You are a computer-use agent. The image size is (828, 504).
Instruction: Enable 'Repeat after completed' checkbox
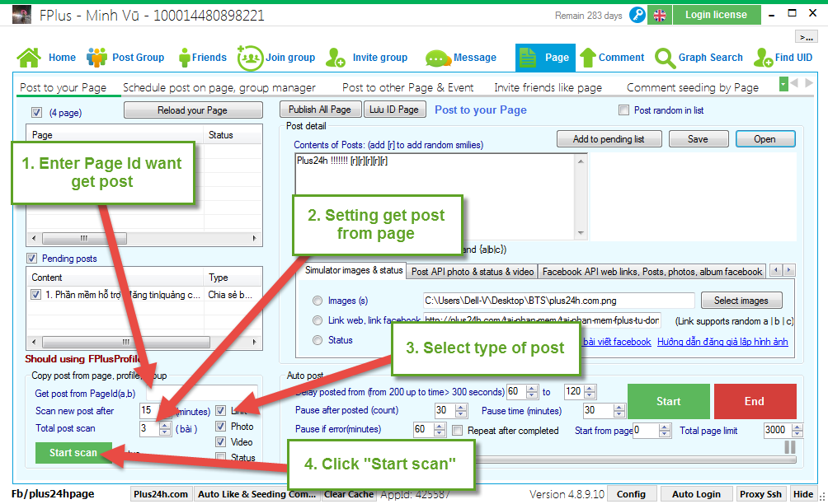coord(458,430)
